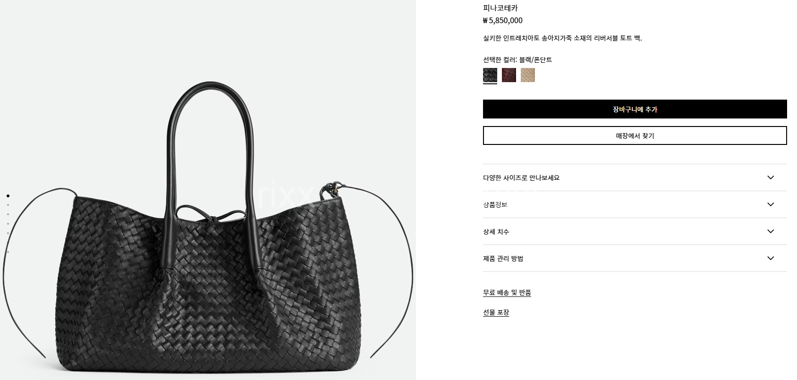Screen dimensions: 797x380
Task: Add the bag with 장바구니에 추가
Action: 635,109
